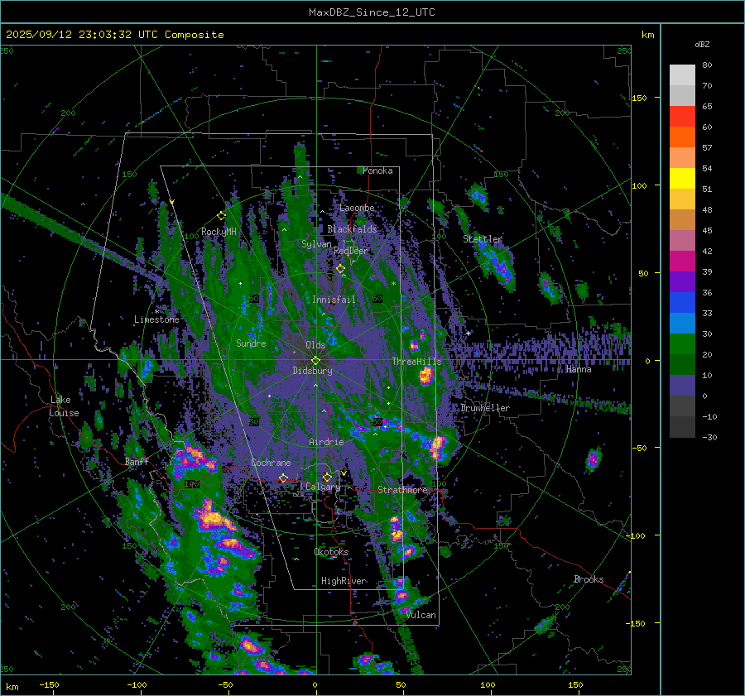This screenshot has width=745, height=696.
Task: Click the Banff label
Action: tap(137, 462)
